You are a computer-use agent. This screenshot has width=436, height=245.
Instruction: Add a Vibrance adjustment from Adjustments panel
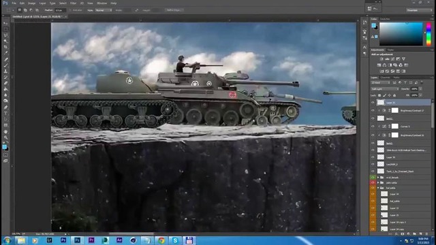(403, 59)
